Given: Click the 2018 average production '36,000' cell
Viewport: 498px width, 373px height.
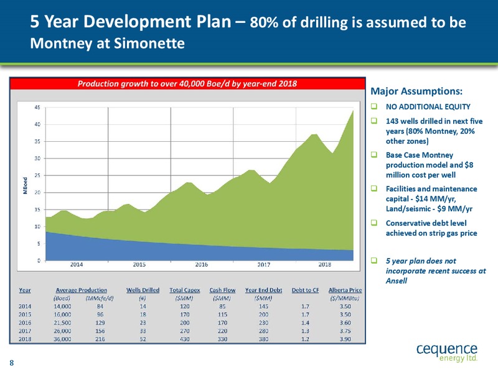Looking at the screenshot, I should (x=62, y=339).
